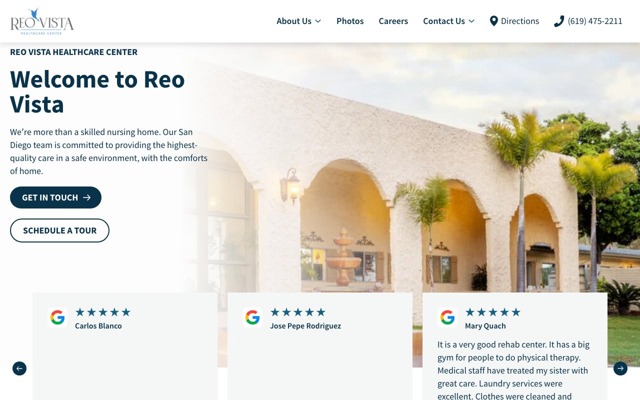Click the 'REO VISTA HEALTHCARE CENTER' subtitle text
The height and width of the screenshot is (400, 640).
(x=73, y=52)
